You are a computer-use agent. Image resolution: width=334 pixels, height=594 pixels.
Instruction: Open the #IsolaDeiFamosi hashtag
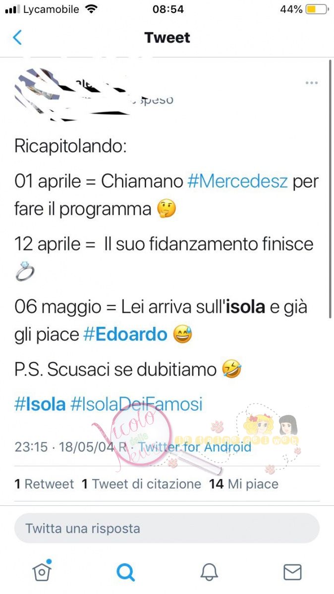tap(137, 404)
